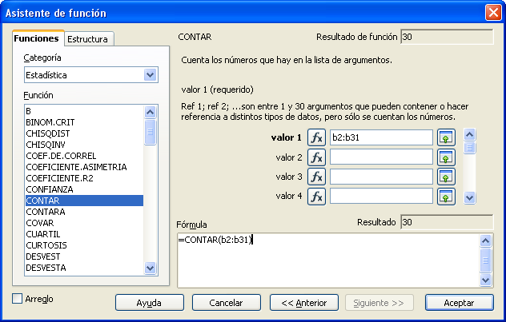The image size is (506, 322).
Task: Switch to the Estructura tab
Action: click(89, 38)
